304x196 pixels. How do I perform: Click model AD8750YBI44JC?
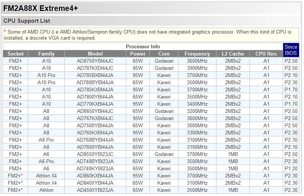click(95, 61)
